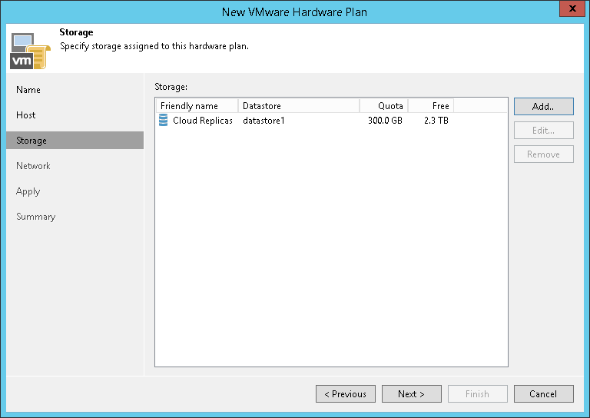Cancel the hardware plan wizard
The image size is (590, 418).
[x=543, y=394]
